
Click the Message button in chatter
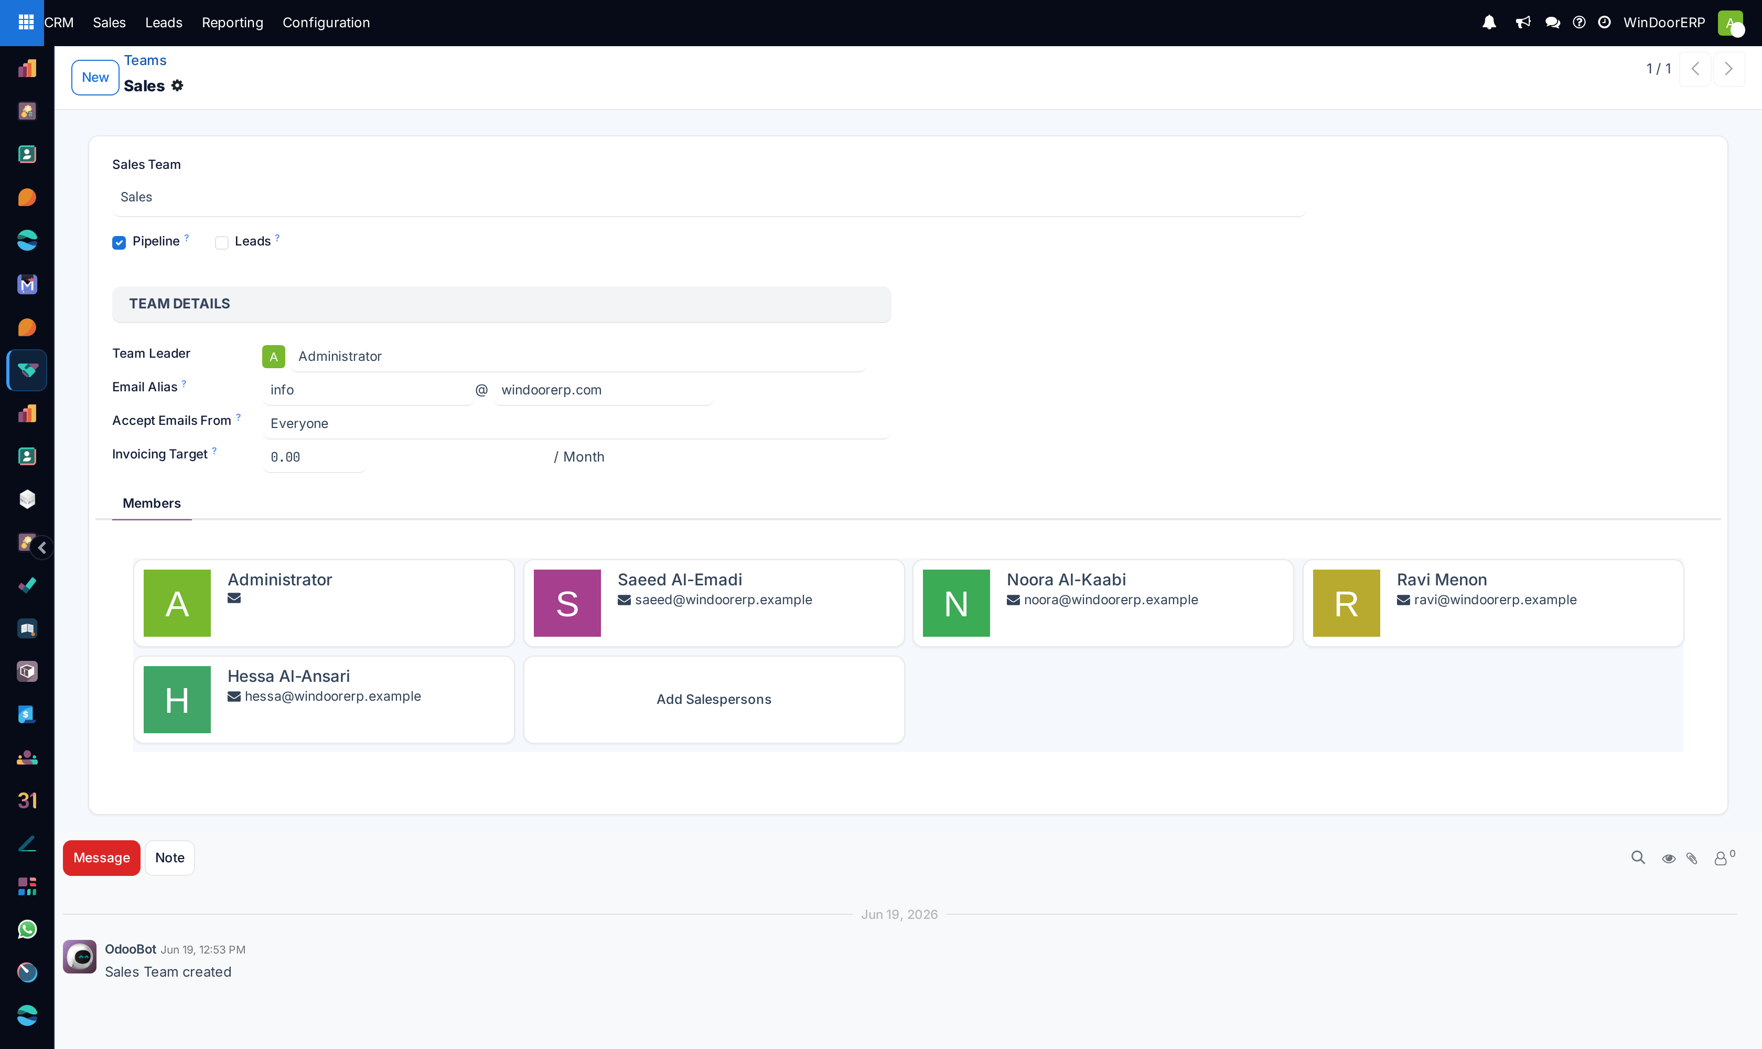point(102,858)
